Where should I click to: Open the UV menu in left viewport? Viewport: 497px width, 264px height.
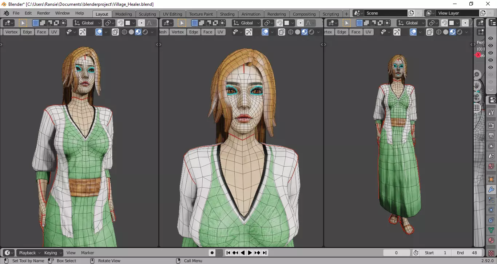coord(54,32)
